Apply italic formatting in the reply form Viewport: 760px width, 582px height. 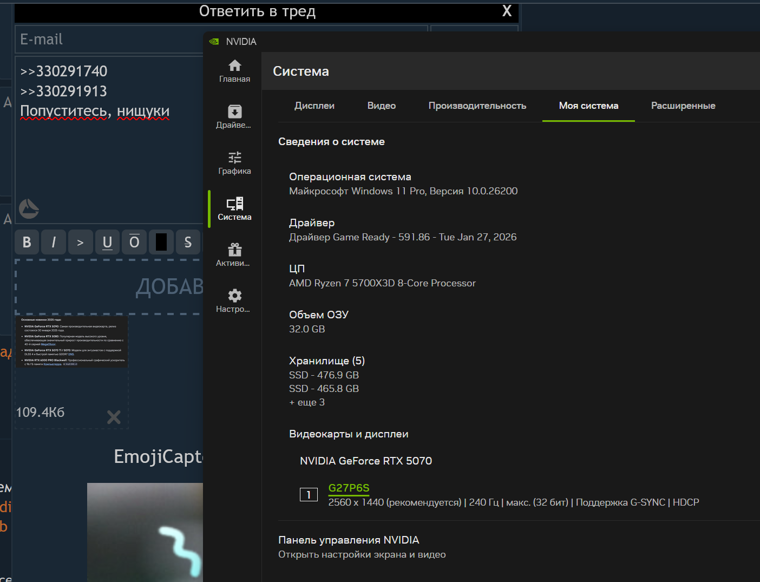54,242
